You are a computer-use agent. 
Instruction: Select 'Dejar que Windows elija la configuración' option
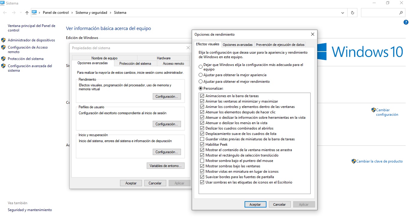click(200, 67)
